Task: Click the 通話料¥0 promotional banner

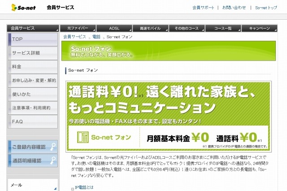Action: [169, 117]
